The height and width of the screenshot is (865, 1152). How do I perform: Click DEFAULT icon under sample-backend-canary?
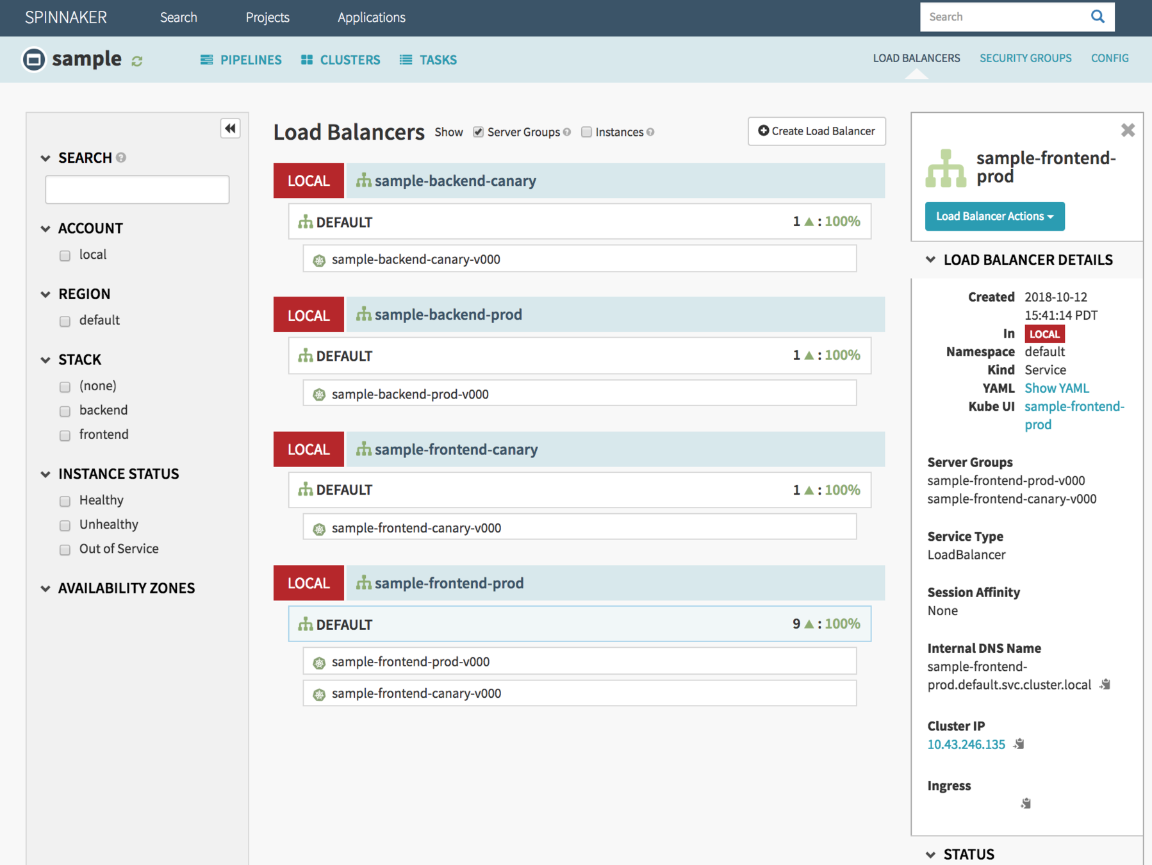coord(306,222)
